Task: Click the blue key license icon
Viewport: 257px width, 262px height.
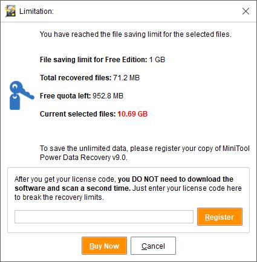Action: (x=22, y=95)
